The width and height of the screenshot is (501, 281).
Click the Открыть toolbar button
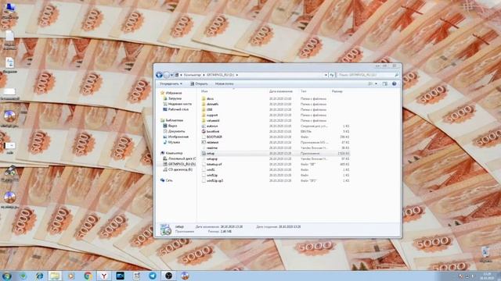[199, 84]
